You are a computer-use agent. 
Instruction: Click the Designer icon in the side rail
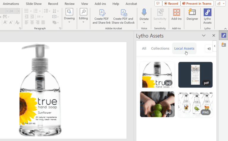(224, 44)
